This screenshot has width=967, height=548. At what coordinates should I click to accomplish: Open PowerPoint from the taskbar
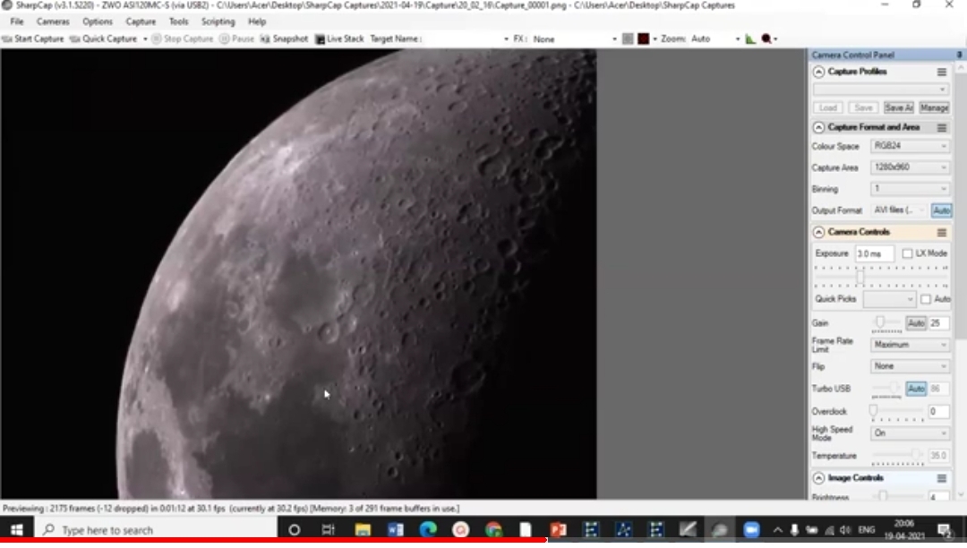pos(558,530)
